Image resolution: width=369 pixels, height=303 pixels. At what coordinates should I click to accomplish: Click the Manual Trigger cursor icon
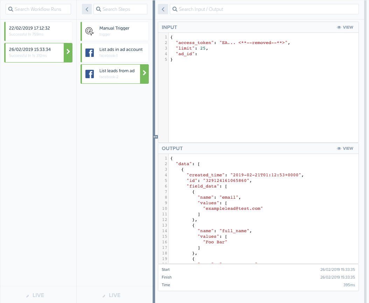click(90, 31)
